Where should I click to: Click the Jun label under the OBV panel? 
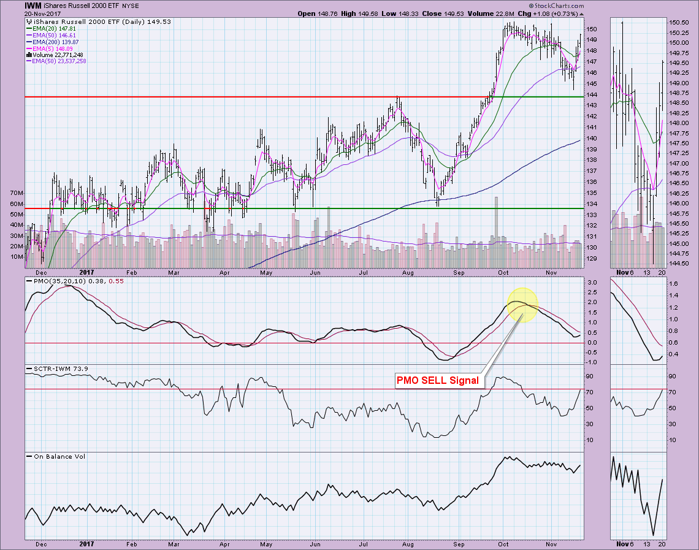tap(315, 544)
